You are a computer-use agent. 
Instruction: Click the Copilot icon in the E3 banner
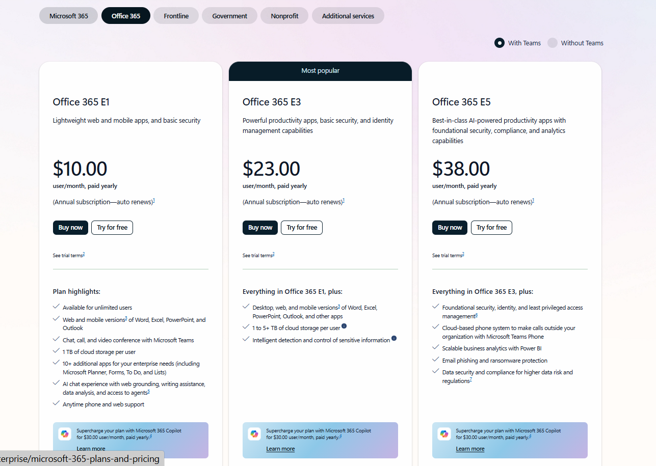click(254, 434)
